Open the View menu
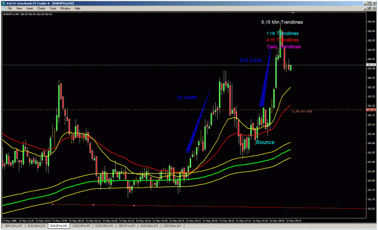The width and height of the screenshot is (378, 230). 19,8
